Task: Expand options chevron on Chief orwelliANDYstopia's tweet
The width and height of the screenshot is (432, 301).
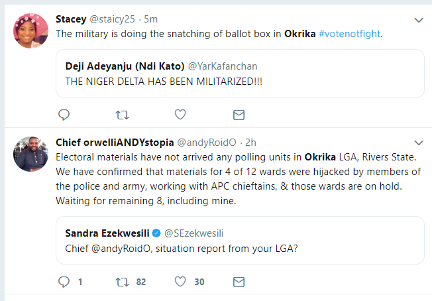Action: click(x=418, y=143)
